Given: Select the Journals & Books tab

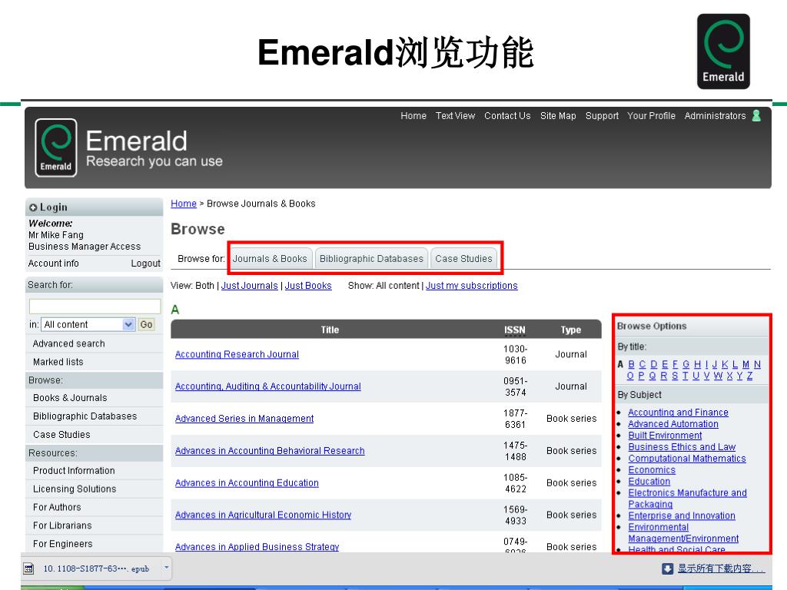Looking at the screenshot, I should click(270, 258).
